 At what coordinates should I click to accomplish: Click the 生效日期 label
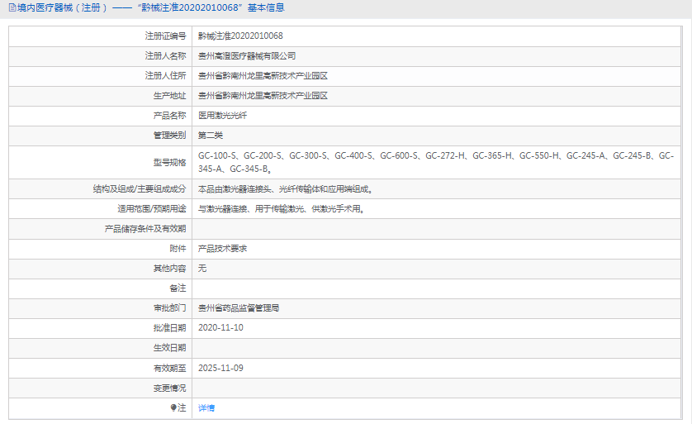169,348
